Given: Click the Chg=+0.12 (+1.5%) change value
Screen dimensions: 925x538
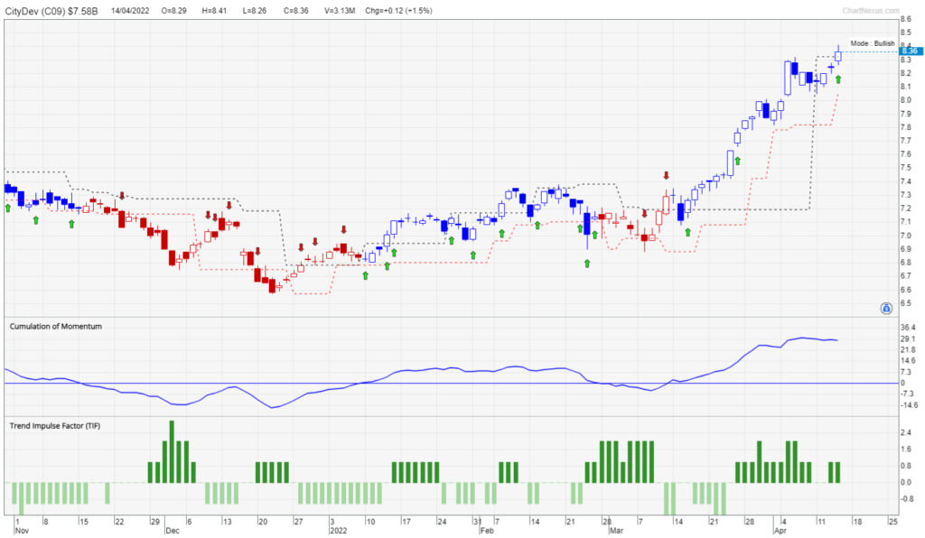Looking at the screenshot, I should tap(398, 11).
